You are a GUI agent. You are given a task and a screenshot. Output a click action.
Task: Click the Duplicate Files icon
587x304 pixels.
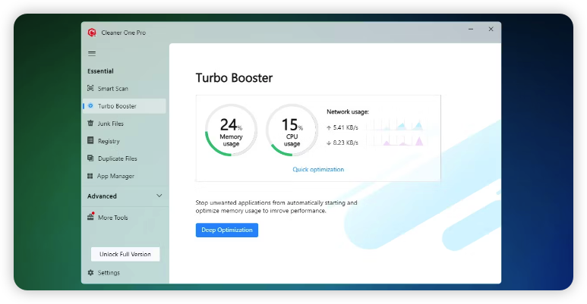[90, 158]
